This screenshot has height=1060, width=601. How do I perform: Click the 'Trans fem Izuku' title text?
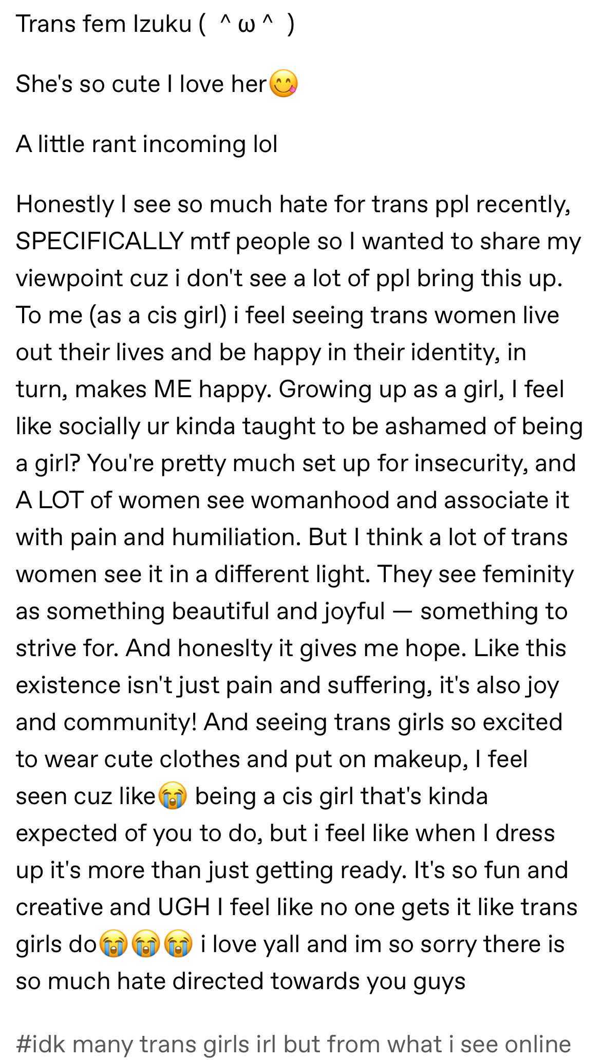(x=104, y=24)
